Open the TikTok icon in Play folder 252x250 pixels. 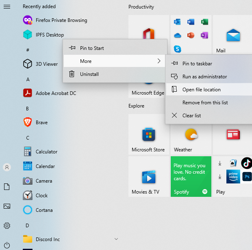pos(247,163)
